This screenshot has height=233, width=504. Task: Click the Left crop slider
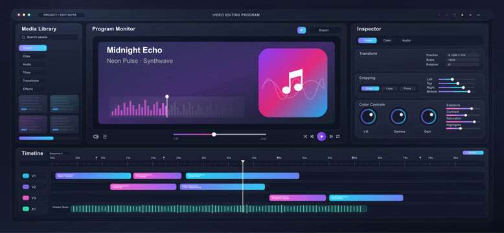(457, 79)
